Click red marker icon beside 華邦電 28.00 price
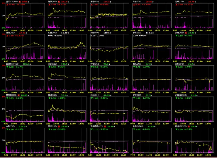This screenshot has height=158, width=217. (19, 95)
